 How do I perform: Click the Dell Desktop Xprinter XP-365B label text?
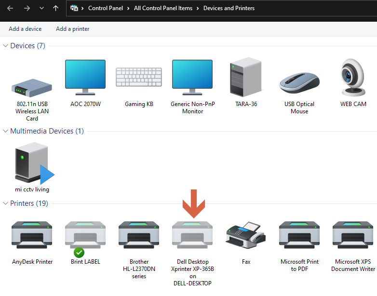pos(192,272)
